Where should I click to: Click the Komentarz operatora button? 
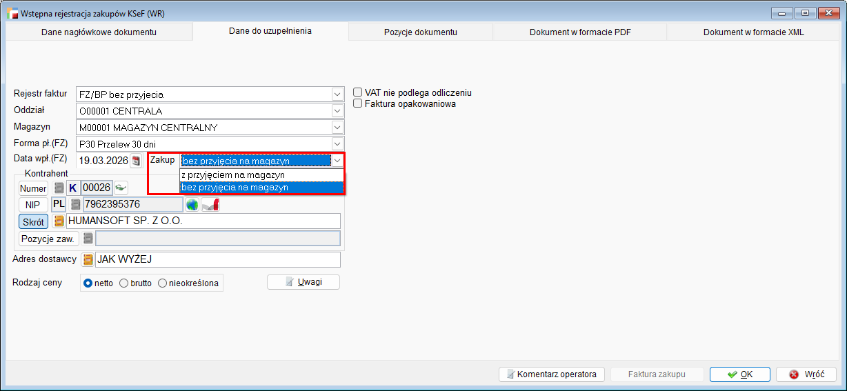[x=551, y=374]
